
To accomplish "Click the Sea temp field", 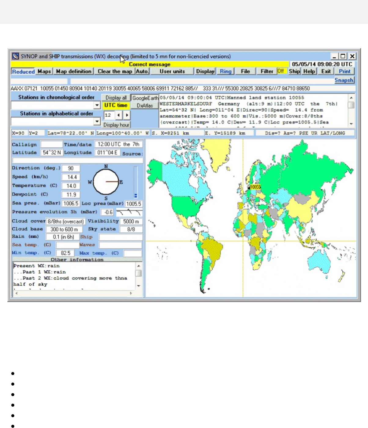I will coord(68,245).
